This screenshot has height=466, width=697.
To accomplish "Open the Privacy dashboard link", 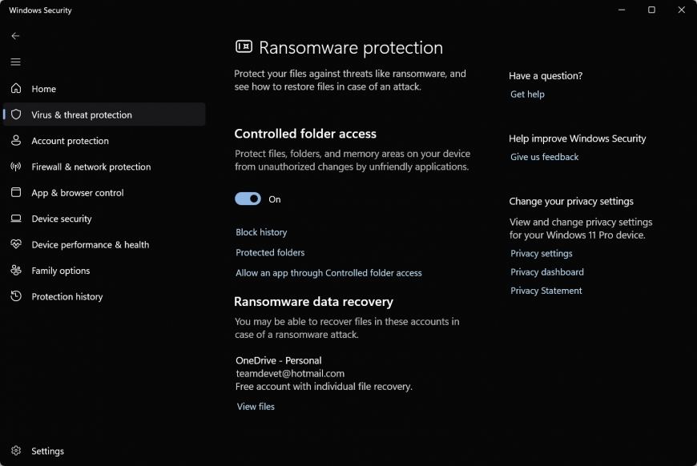I will [546, 272].
